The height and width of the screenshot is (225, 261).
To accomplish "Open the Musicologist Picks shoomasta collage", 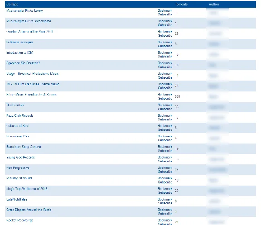I will 29,21.
